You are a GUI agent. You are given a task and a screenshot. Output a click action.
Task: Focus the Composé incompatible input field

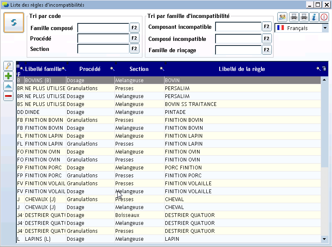pos(238,39)
